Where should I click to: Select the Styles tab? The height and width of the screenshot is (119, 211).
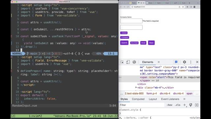[x=124, y=99]
